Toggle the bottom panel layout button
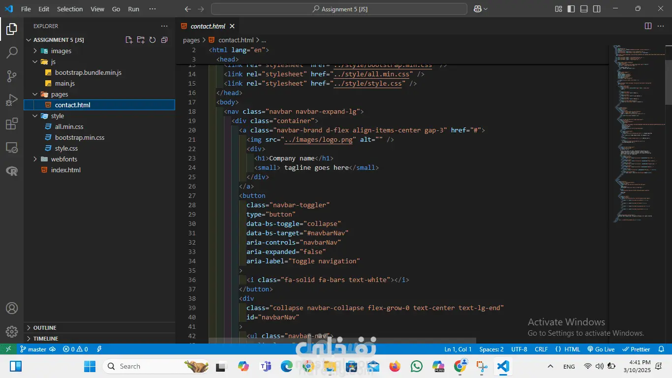672x378 pixels. pos(584,9)
